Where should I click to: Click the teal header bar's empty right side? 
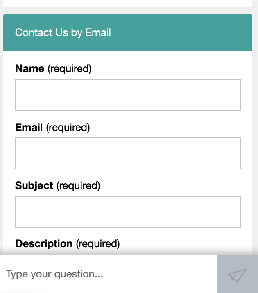pos(197,33)
